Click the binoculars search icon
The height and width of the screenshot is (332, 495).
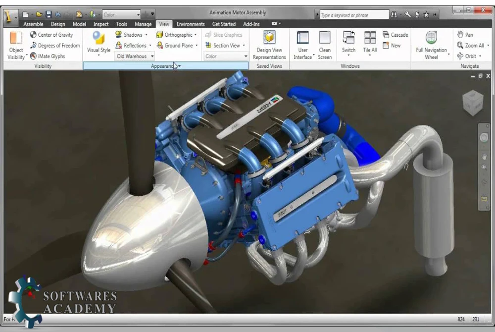coord(394,14)
